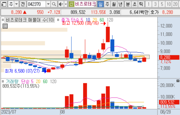Screen dimensions: 180x115
Task: Click the 최저 6,580 (07/27) low marker
Action: click(22, 71)
